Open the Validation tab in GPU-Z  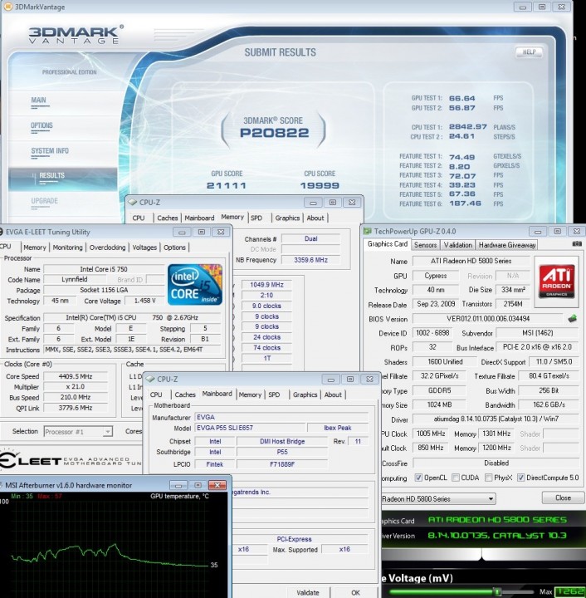pyautogui.click(x=457, y=245)
